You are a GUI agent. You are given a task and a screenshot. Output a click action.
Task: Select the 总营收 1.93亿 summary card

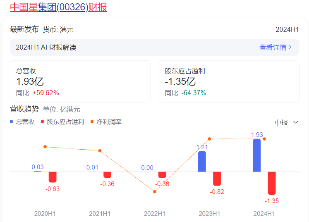pyautogui.click(x=80, y=81)
